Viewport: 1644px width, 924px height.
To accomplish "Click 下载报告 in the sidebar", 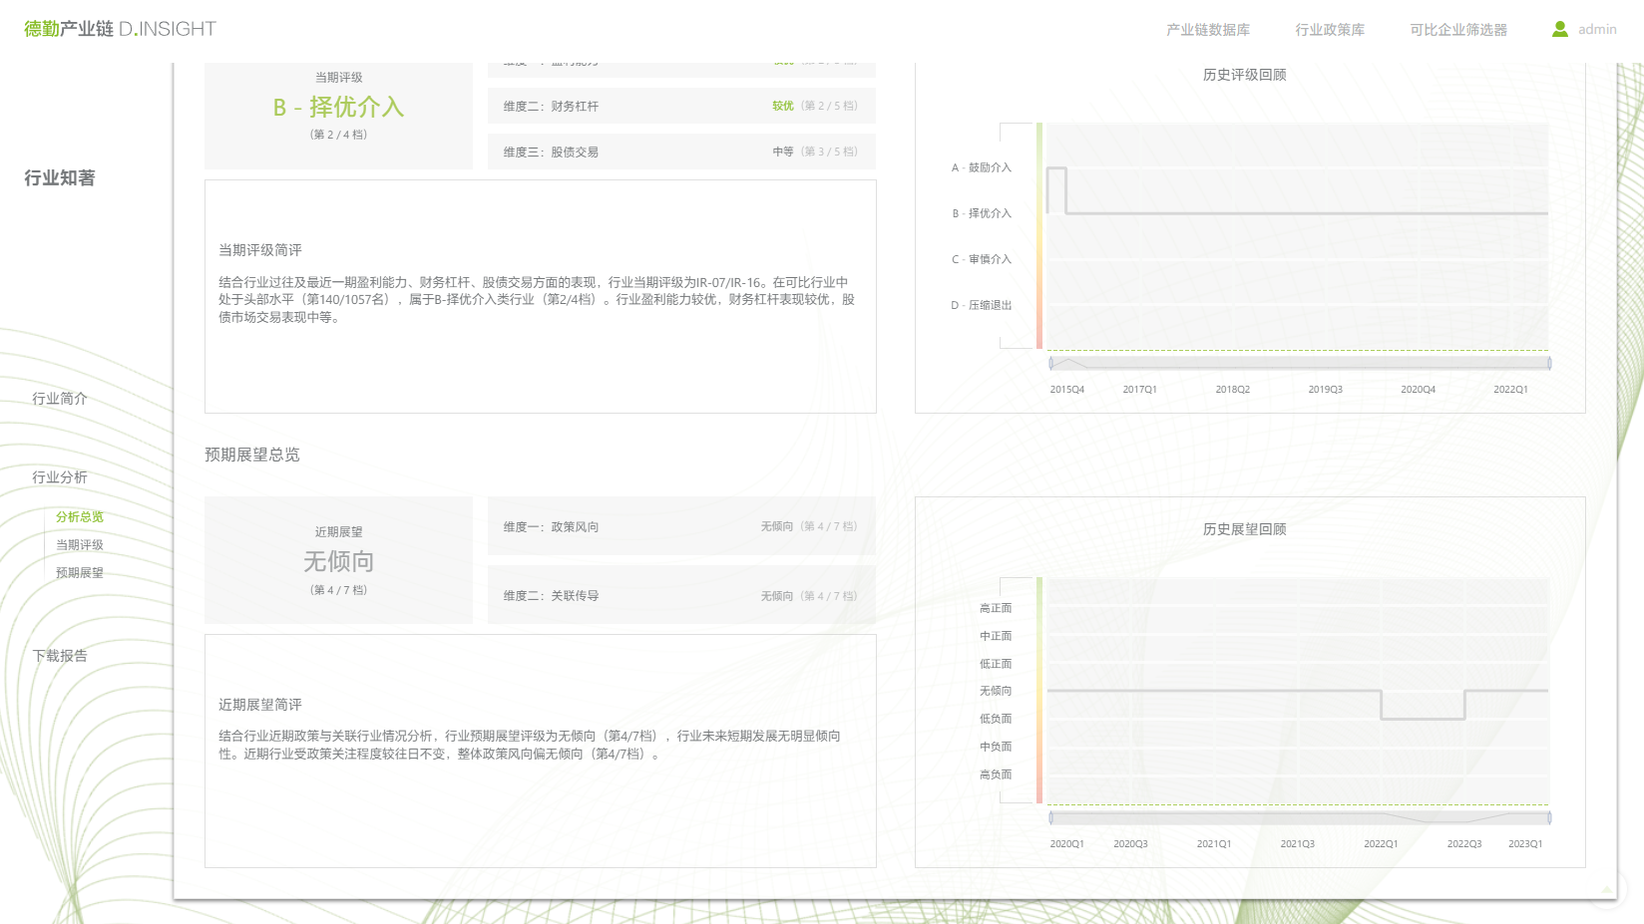I will click(60, 656).
